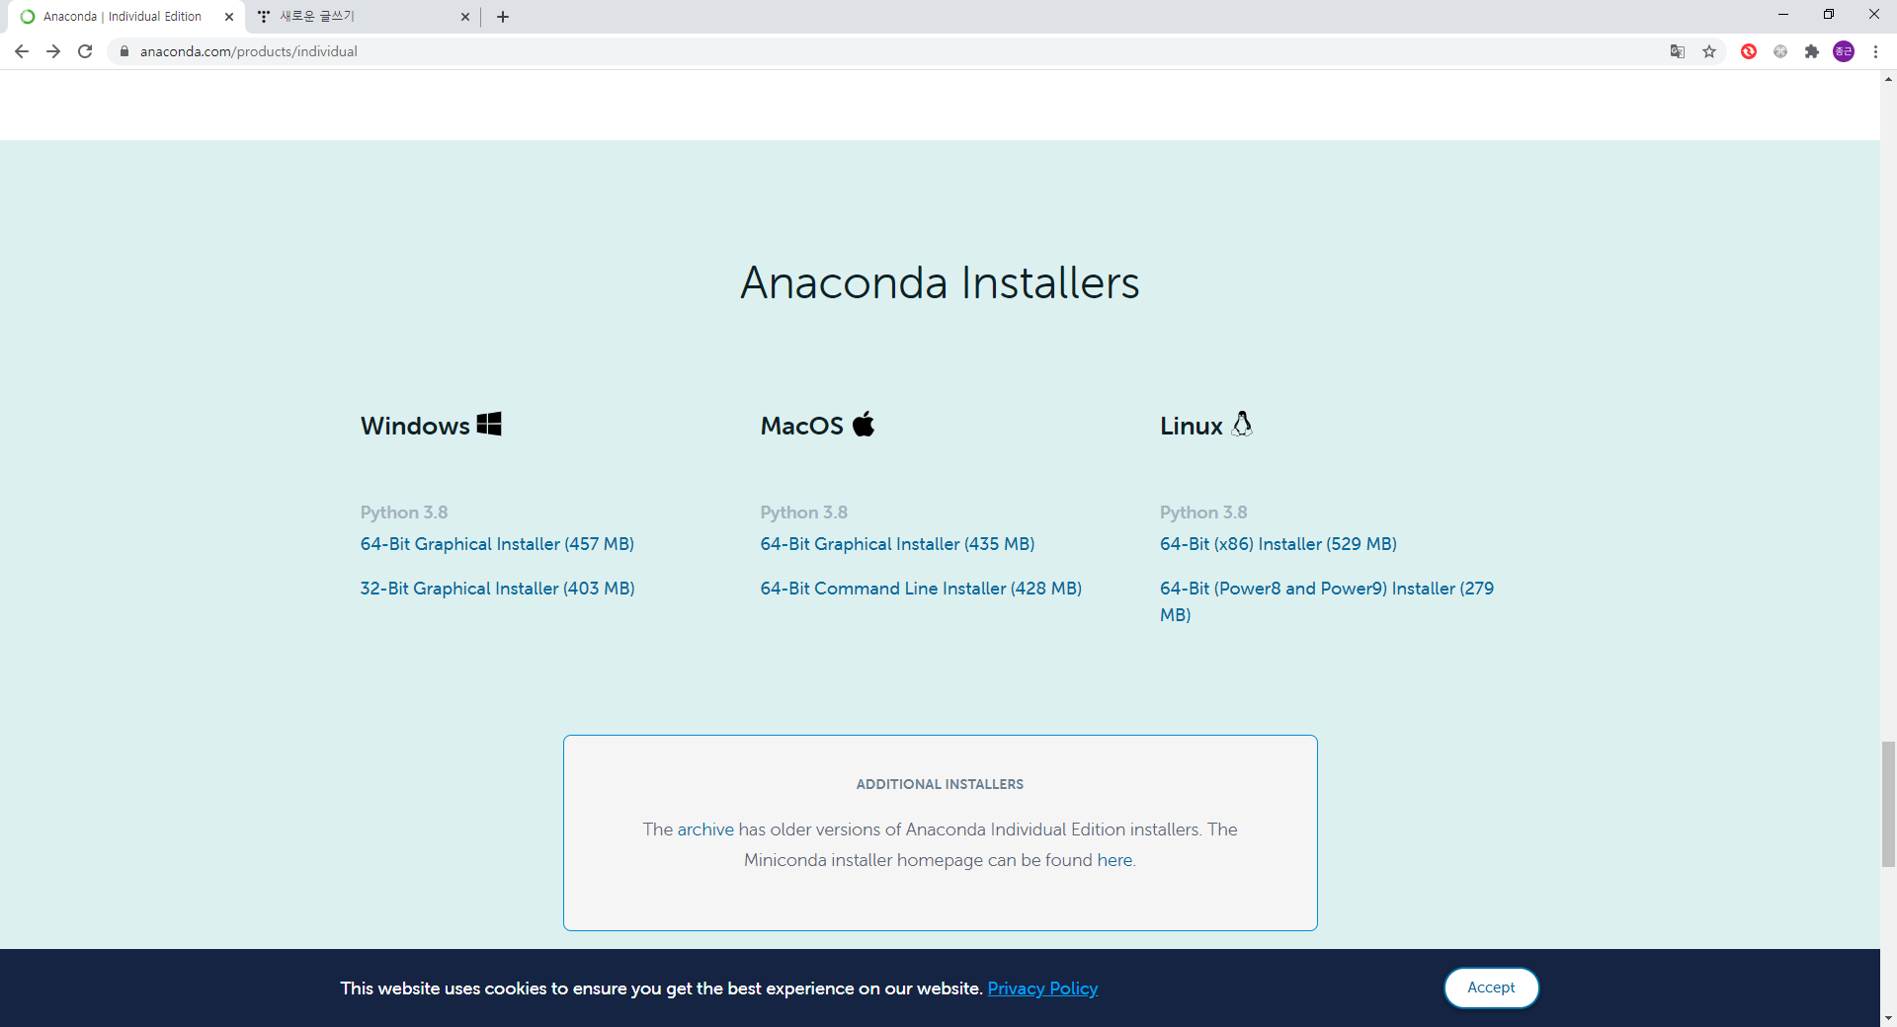This screenshot has height=1027, width=1897.
Task: Click the Anaconda Installers heading
Action: point(940,282)
